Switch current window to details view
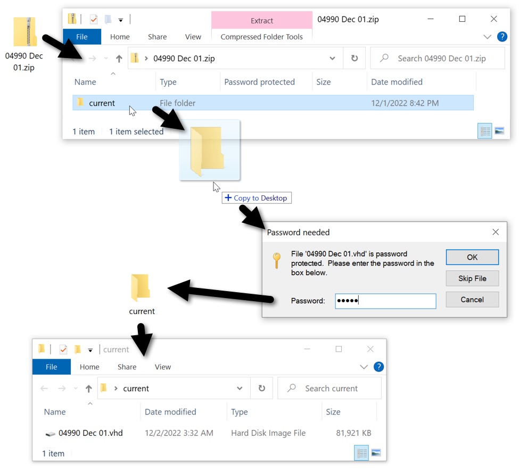The width and height of the screenshot is (519, 471). [361, 452]
